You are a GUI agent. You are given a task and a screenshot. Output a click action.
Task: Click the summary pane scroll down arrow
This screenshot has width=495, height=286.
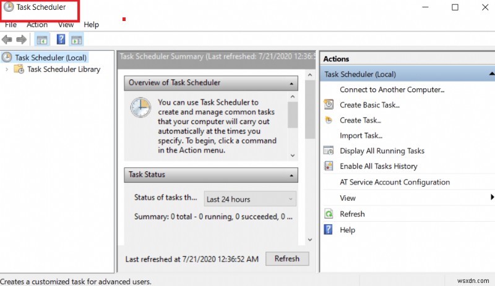click(310, 240)
